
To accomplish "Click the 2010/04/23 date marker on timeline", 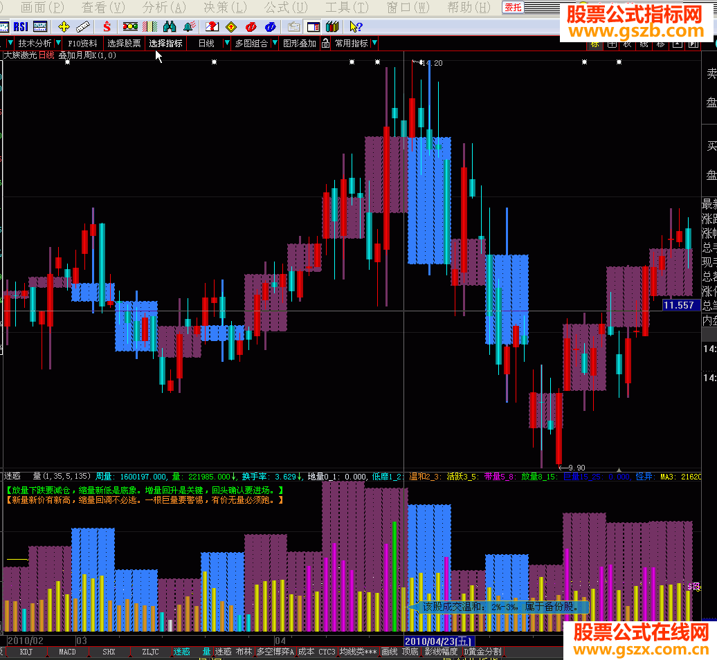I will (439, 641).
